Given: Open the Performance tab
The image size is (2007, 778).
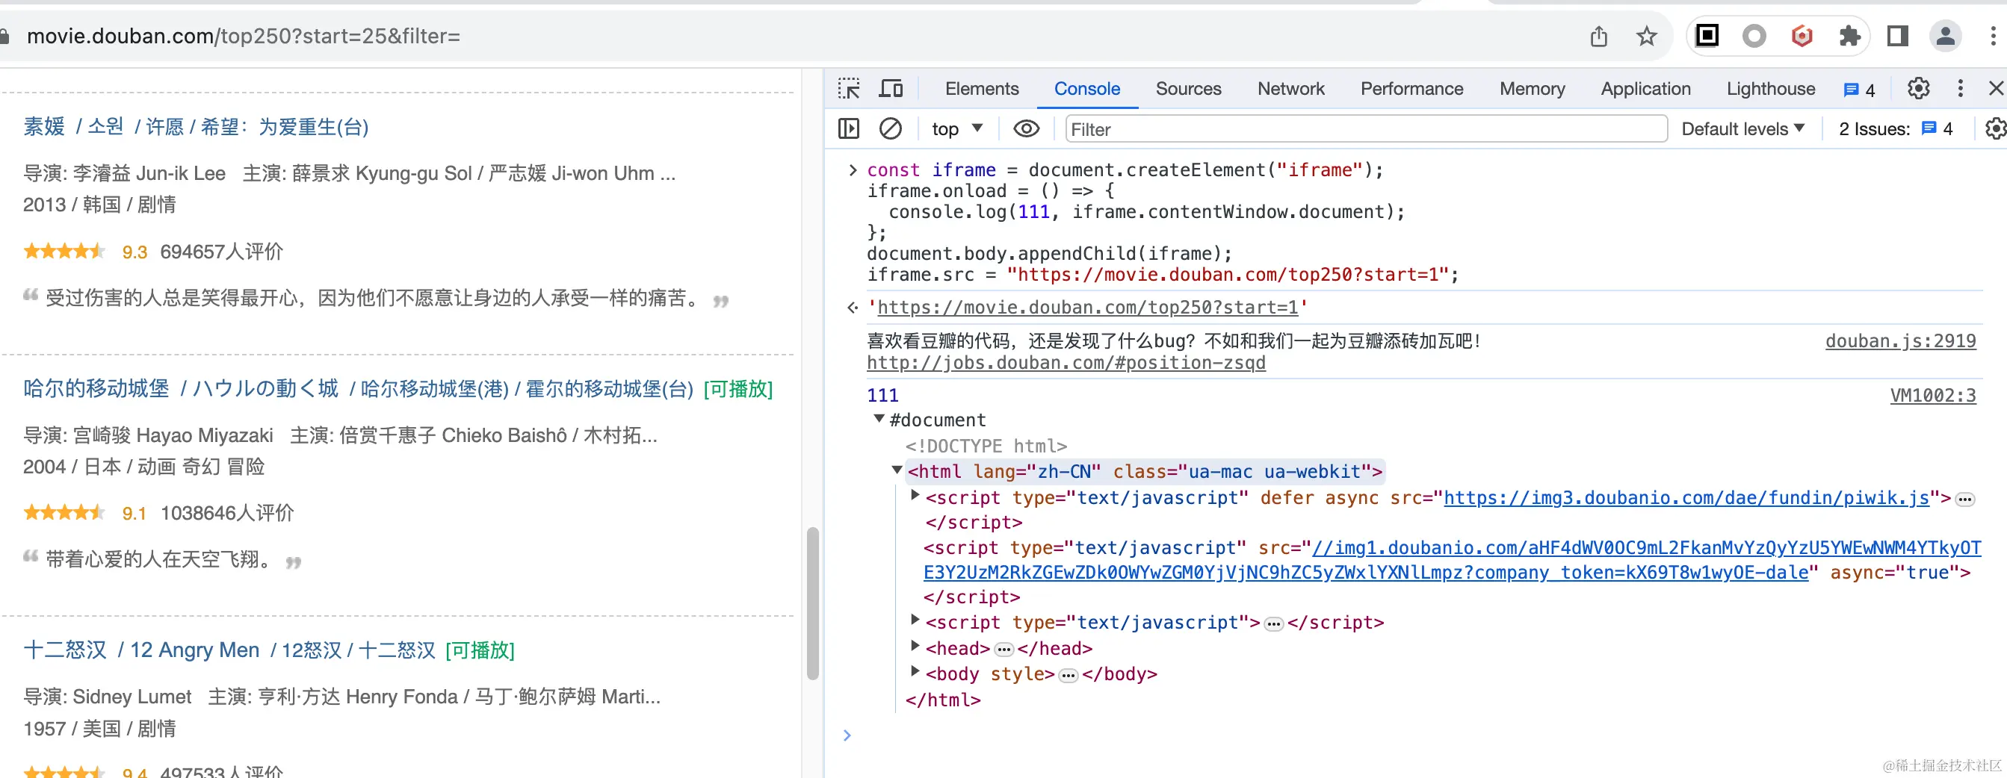Looking at the screenshot, I should pos(1411,89).
